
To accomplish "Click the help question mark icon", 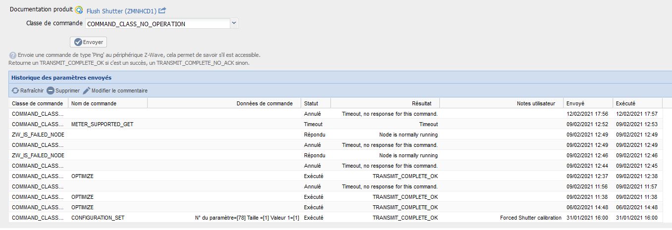I will 12,55.
